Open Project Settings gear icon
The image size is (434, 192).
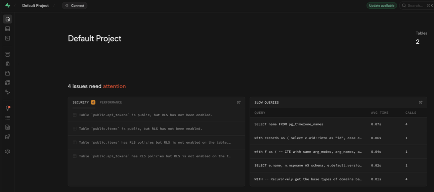[8, 151]
